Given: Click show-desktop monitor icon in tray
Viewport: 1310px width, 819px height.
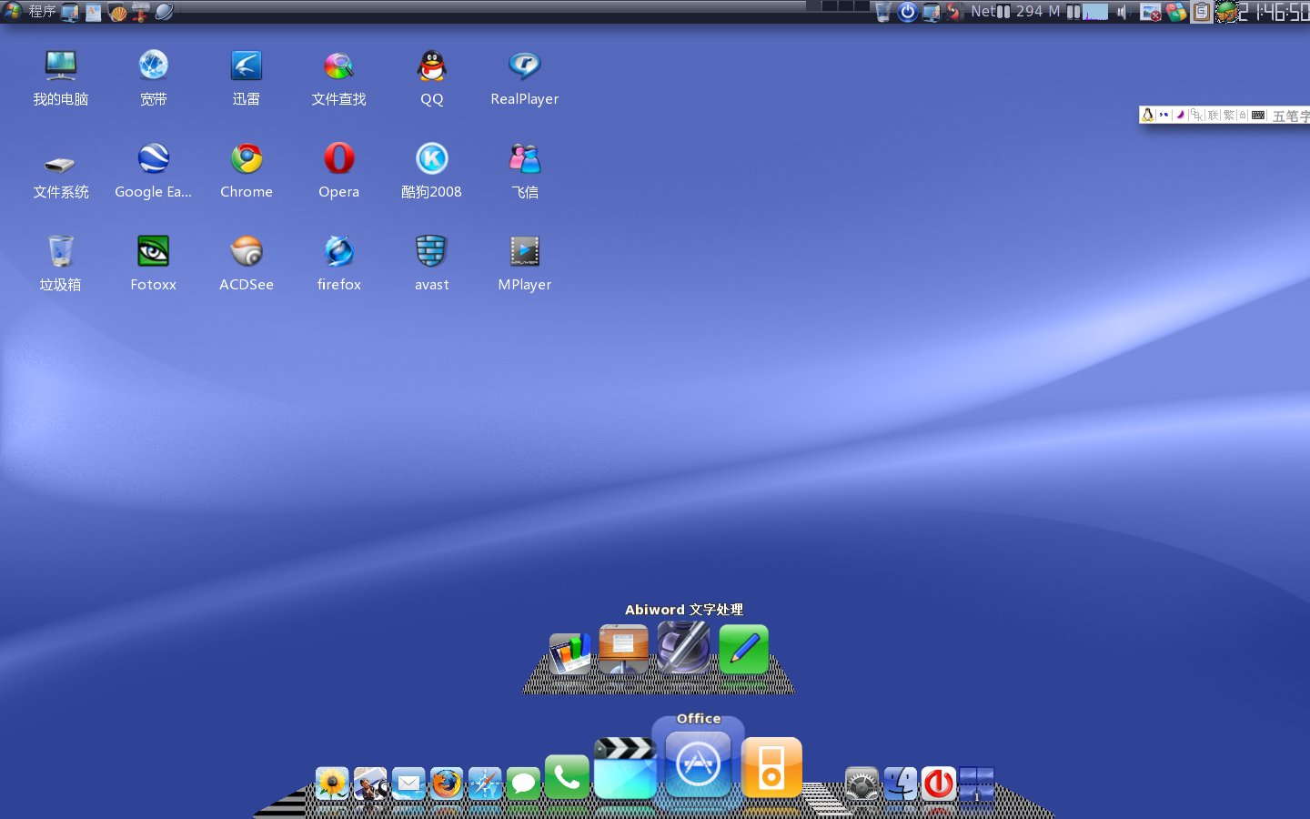Looking at the screenshot, I should click(x=932, y=12).
